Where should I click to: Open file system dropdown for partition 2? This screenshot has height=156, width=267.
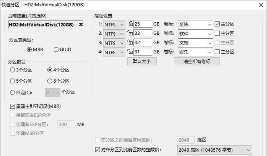114,34
